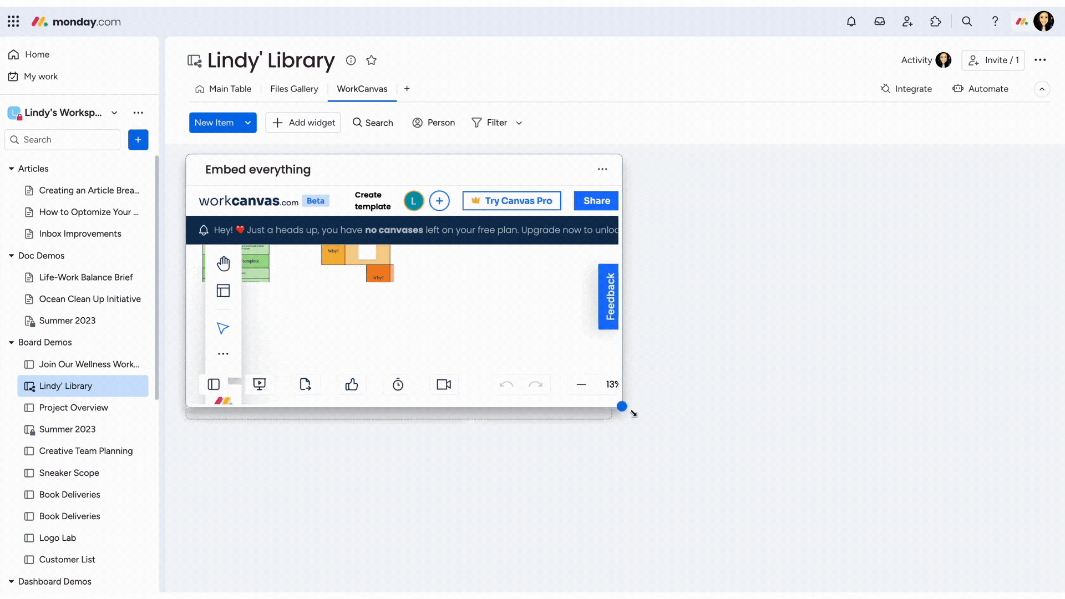Open the canvas timer tool
1065x599 pixels.
click(x=398, y=384)
